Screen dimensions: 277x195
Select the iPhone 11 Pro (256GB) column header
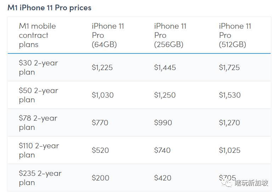[x=170, y=35]
